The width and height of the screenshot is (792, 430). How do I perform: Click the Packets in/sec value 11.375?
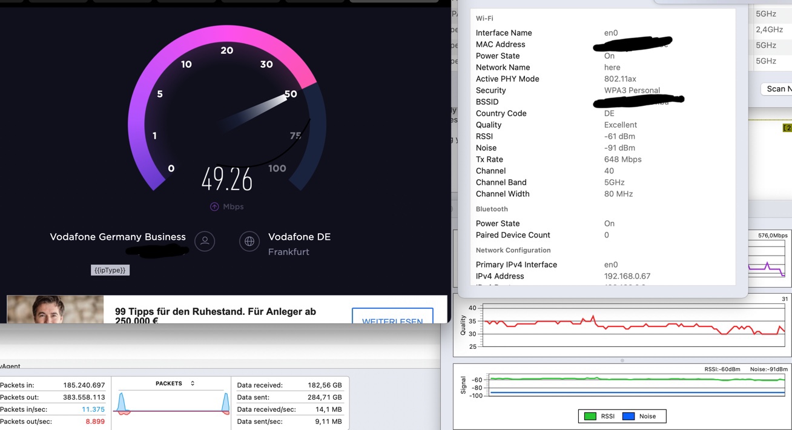(x=93, y=409)
